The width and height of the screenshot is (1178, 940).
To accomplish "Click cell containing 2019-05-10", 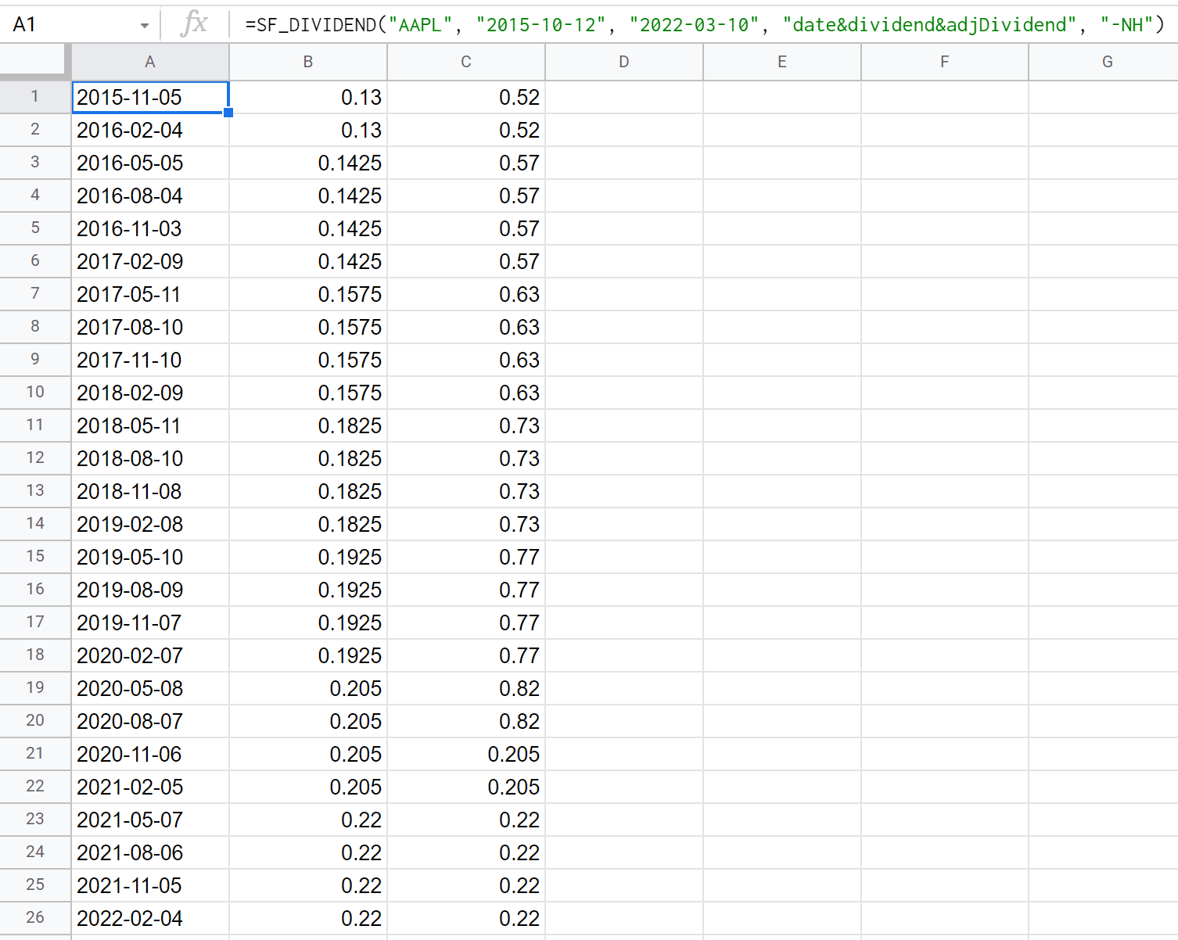I will (150, 557).
